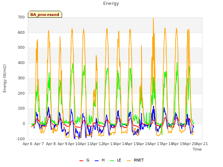Click the Apr 17 x-axis tick label

point(155,144)
